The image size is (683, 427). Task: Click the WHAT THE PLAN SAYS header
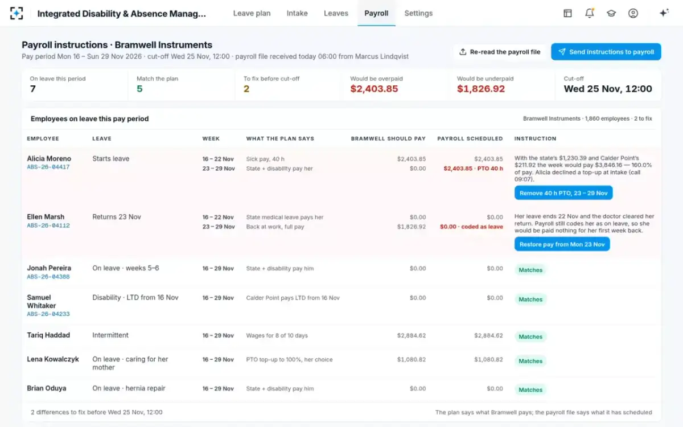click(280, 138)
